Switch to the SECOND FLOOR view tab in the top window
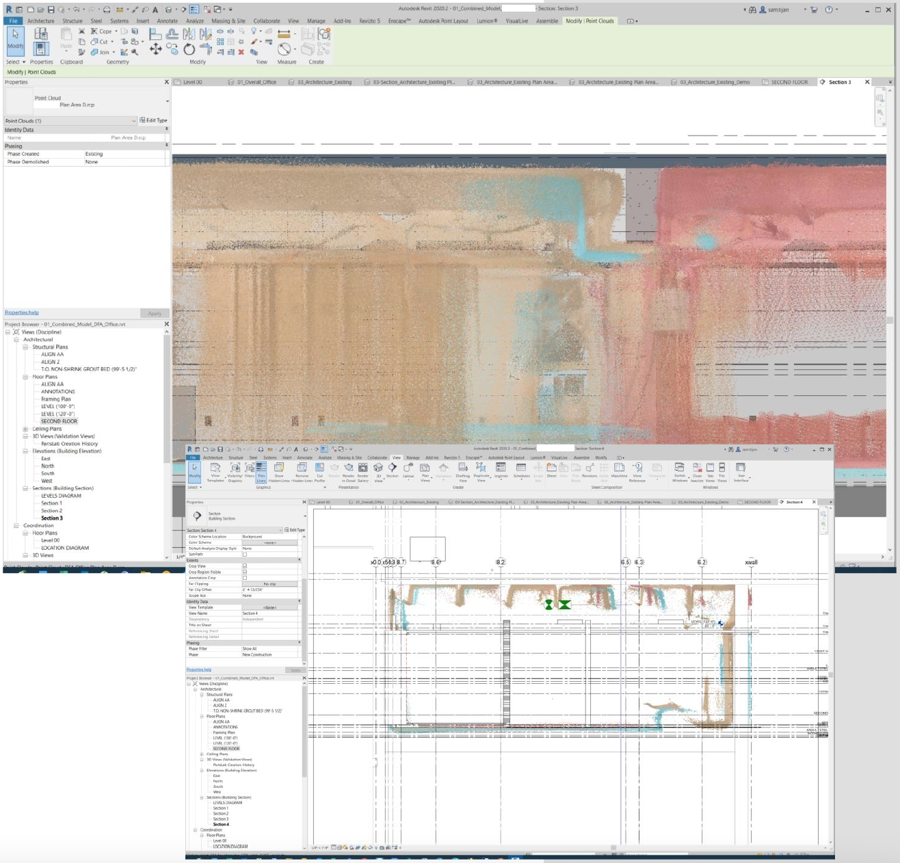This screenshot has width=900, height=863. point(789,82)
